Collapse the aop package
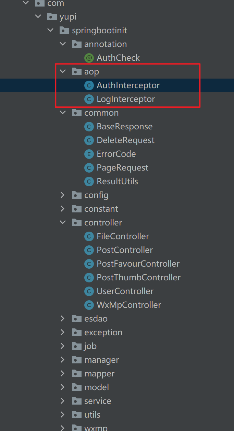Image resolution: width=234 pixels, height=431 pixels. 62,72
